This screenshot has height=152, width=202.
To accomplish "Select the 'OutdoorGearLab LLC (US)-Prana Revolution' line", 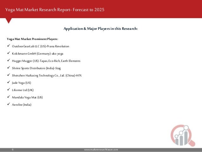I will [x=41, y=46].
